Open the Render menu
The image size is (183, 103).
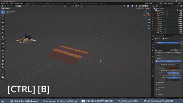(11, 3)
